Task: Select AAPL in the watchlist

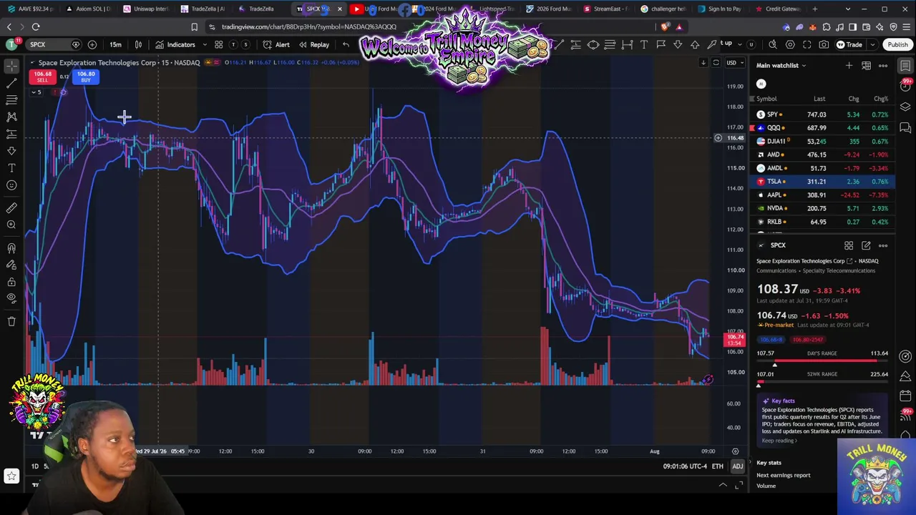Action: [822, 195]
